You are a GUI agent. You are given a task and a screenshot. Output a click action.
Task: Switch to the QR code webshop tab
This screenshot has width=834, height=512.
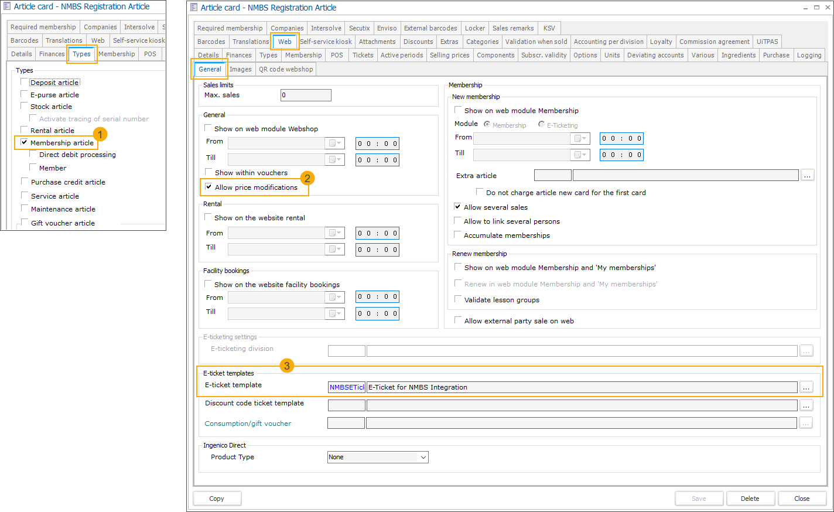click(x=286, y=69)
